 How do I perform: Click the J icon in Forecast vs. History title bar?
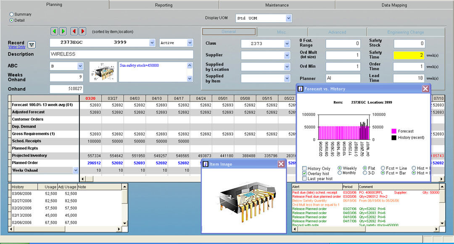click(300, 89)
